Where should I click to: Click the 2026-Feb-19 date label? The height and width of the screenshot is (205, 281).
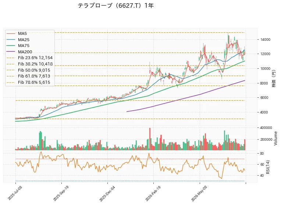pos(153,193)
